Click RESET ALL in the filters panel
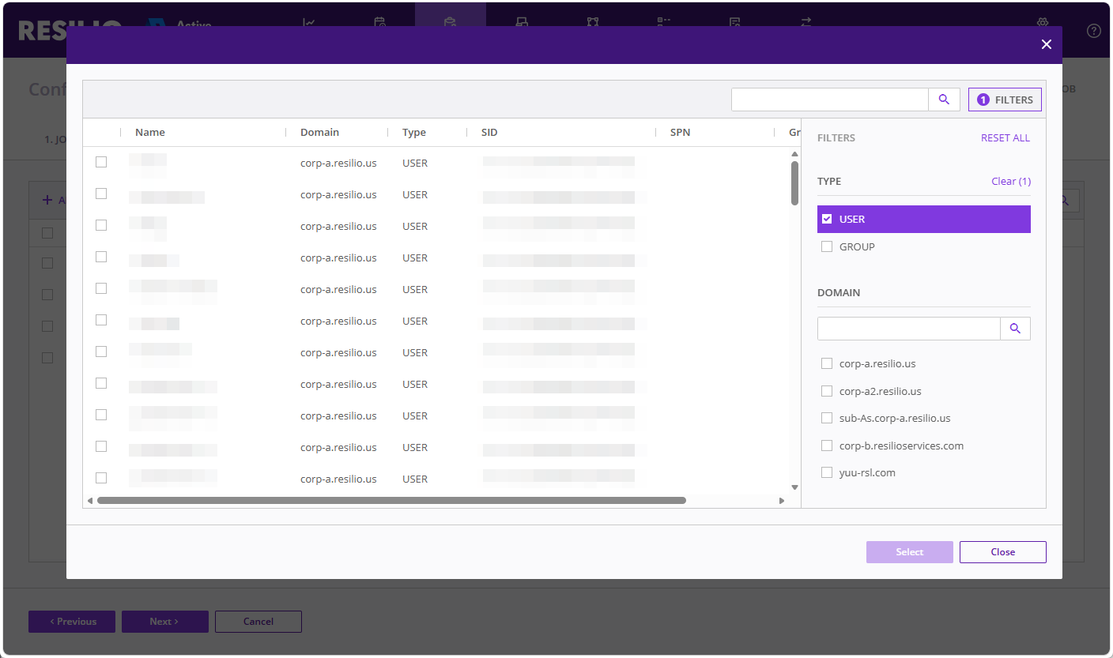 click(1005, 137)
